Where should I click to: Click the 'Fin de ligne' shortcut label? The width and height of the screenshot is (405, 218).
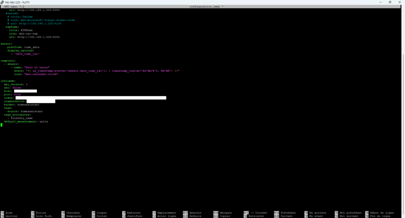(x=380, y=216)
